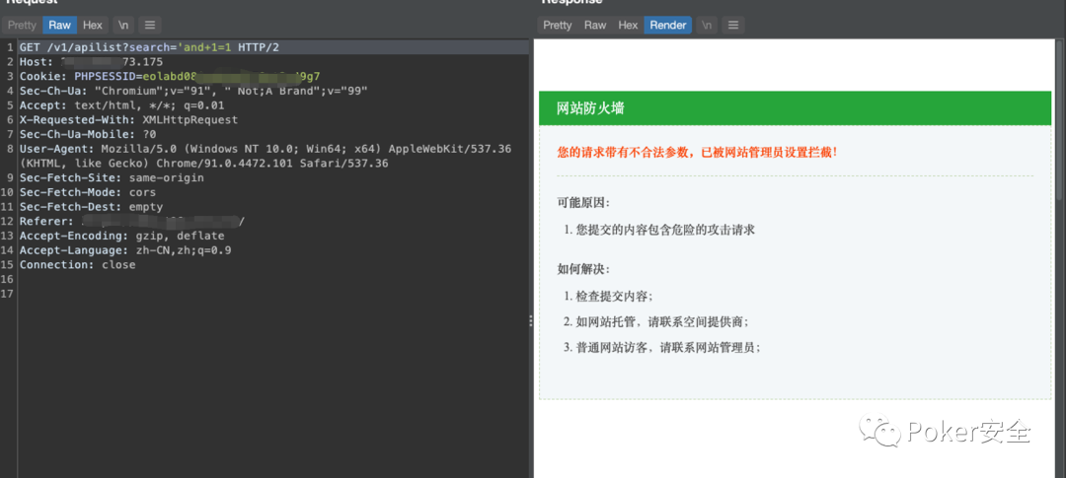Click the Sec-Fetch-Mode: cors line

pos(88,192)
